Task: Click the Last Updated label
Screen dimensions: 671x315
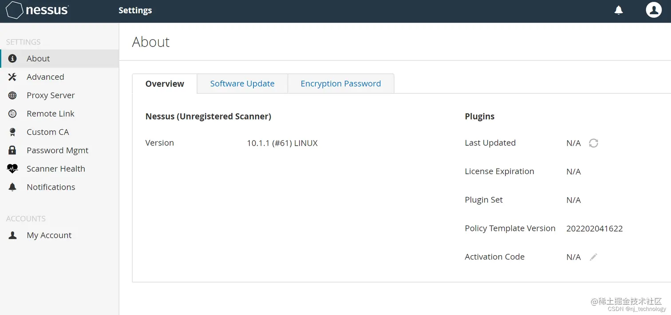Action: tap(490, 143)
